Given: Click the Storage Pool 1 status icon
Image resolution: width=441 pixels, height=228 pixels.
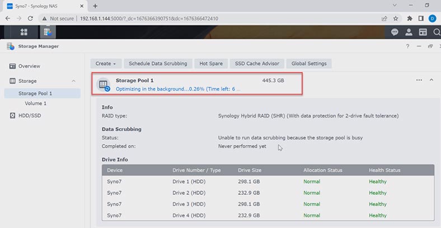Looking at the screenshot, I should 103,85.
